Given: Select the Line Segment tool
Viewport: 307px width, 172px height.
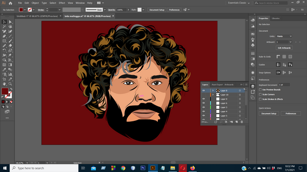Looking at the screenshot, I should click(10, 36).
